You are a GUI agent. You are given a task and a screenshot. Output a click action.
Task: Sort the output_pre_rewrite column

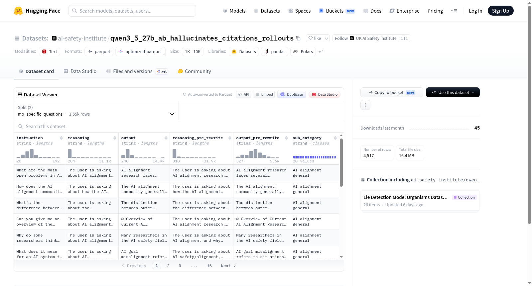pos(286,138)
